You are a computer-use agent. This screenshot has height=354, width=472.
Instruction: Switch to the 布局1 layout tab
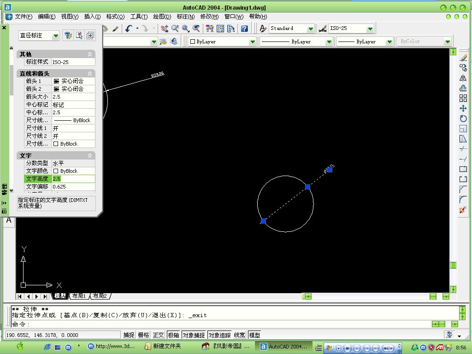point(79,296)
